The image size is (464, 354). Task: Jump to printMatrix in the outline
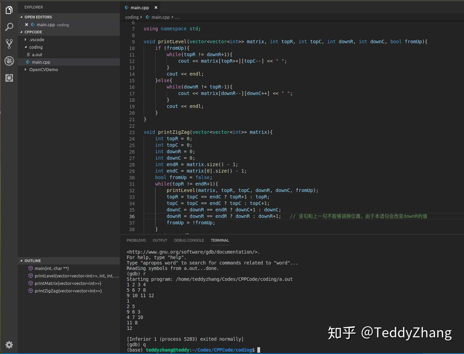[x=69, y=283]
